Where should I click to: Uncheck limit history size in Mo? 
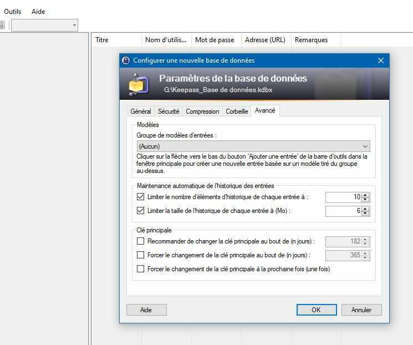[141, 211]
